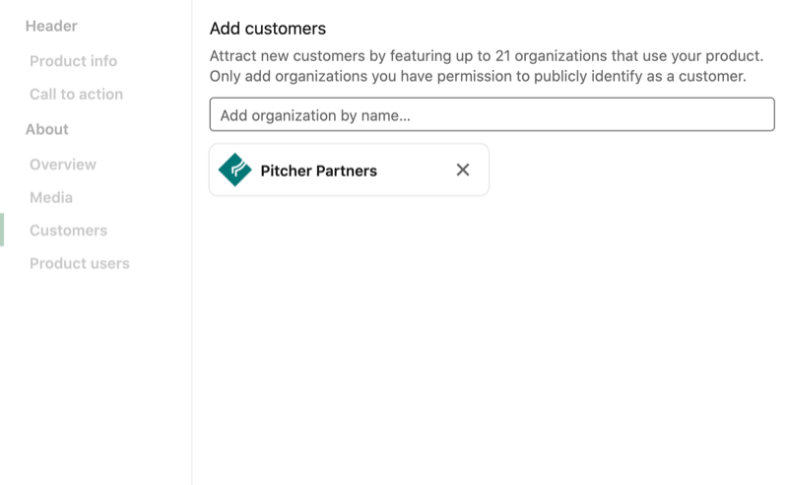Click the Attract new customers description line
The height and width of the screenshot is (485, 788).
[487, 56]
